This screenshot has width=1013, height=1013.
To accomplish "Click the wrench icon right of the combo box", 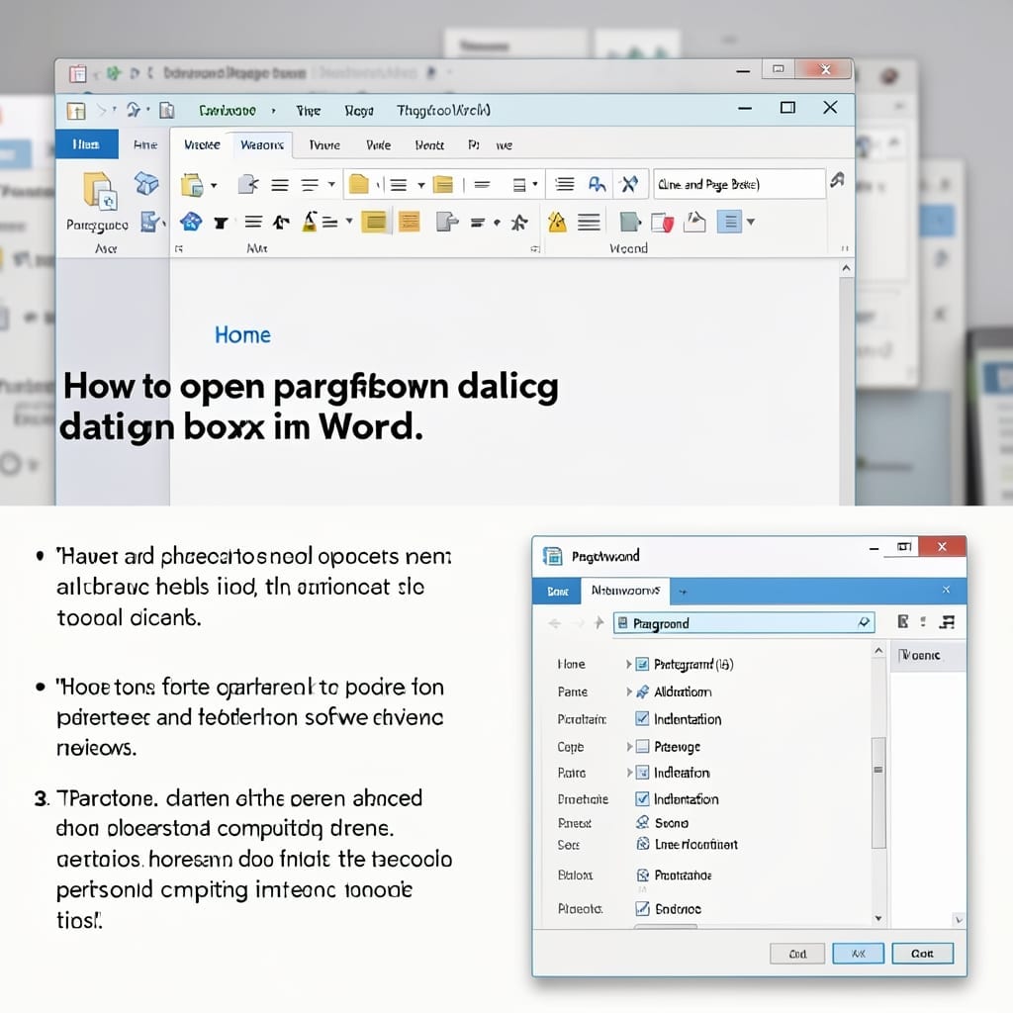I will click(837, 180).
